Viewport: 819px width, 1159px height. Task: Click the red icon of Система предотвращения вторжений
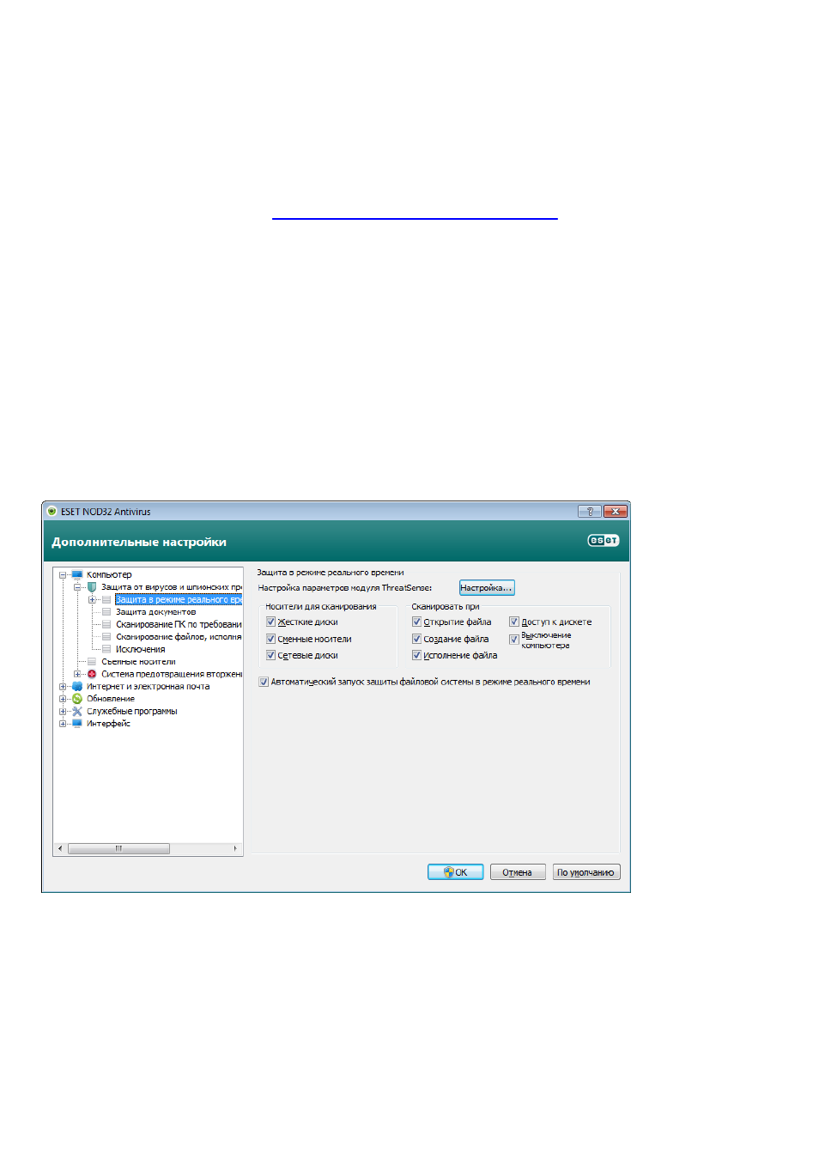pos(92,674)
